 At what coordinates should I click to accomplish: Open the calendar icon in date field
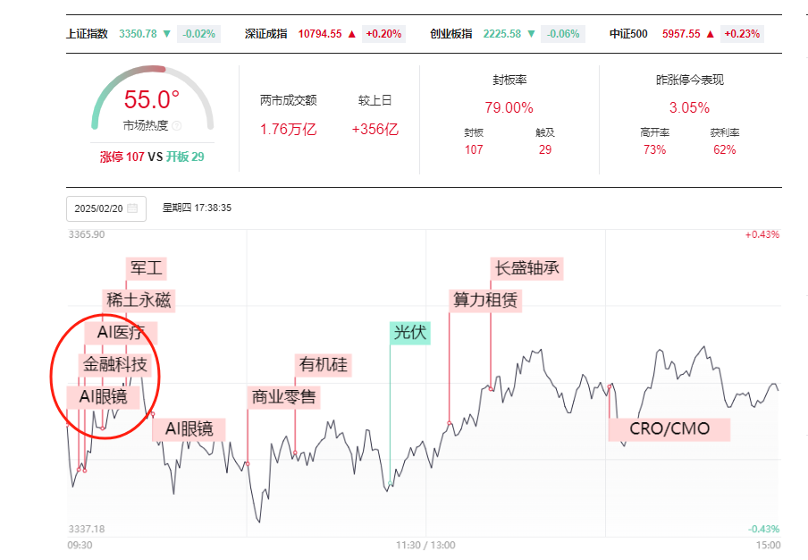(132, 208)
